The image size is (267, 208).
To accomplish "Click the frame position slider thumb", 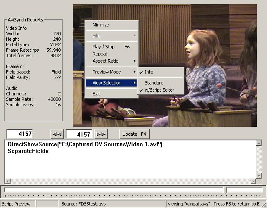I will point(225,190).
